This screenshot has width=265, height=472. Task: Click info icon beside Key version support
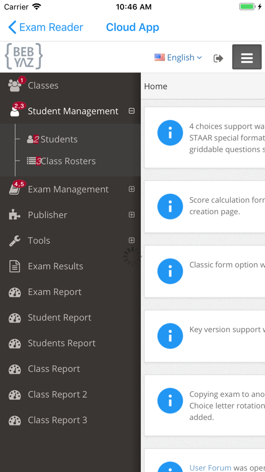(170, 336)
